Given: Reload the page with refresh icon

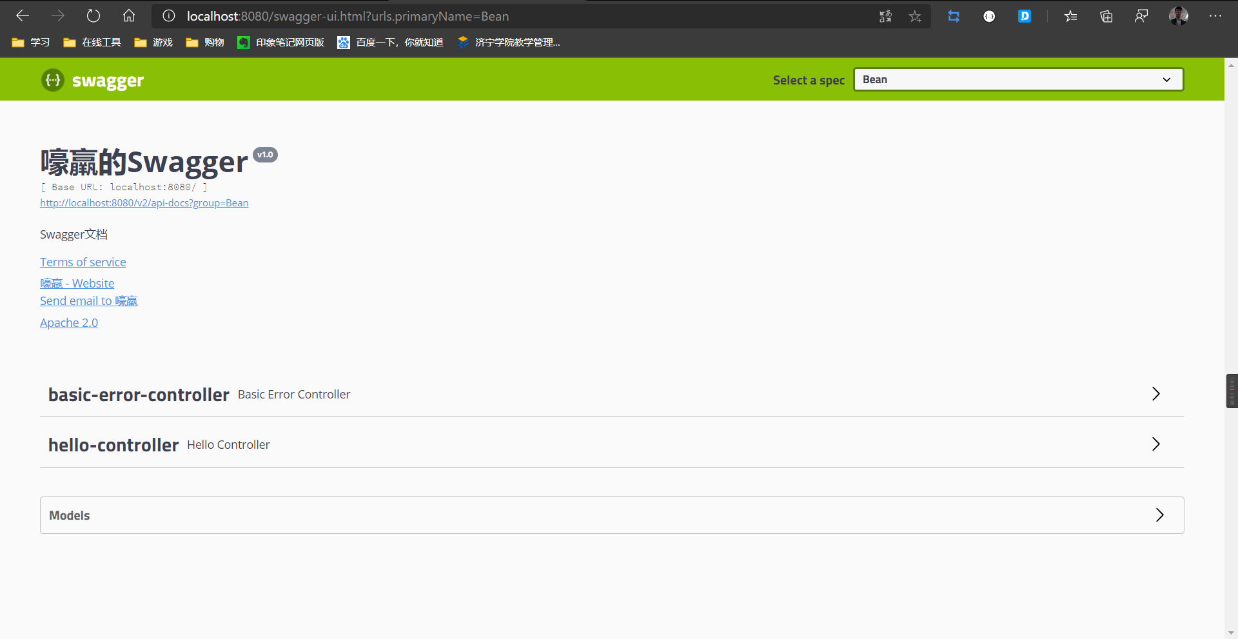Looking at the screenshot, I should point(93,15).
